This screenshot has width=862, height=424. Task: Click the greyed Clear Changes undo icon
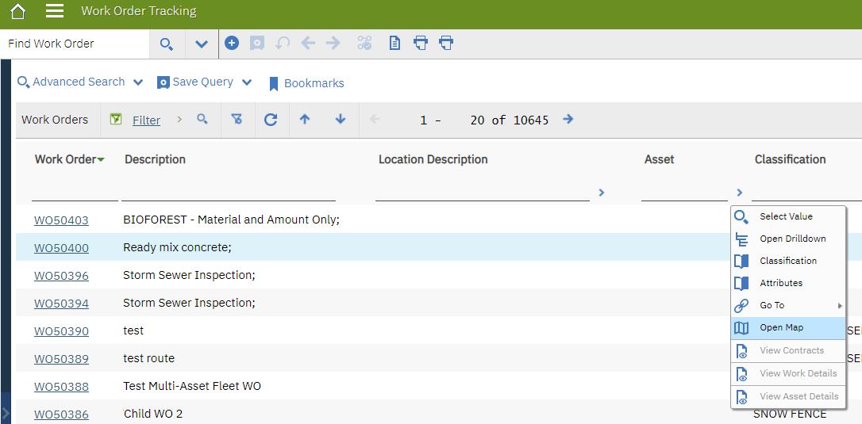283,43
